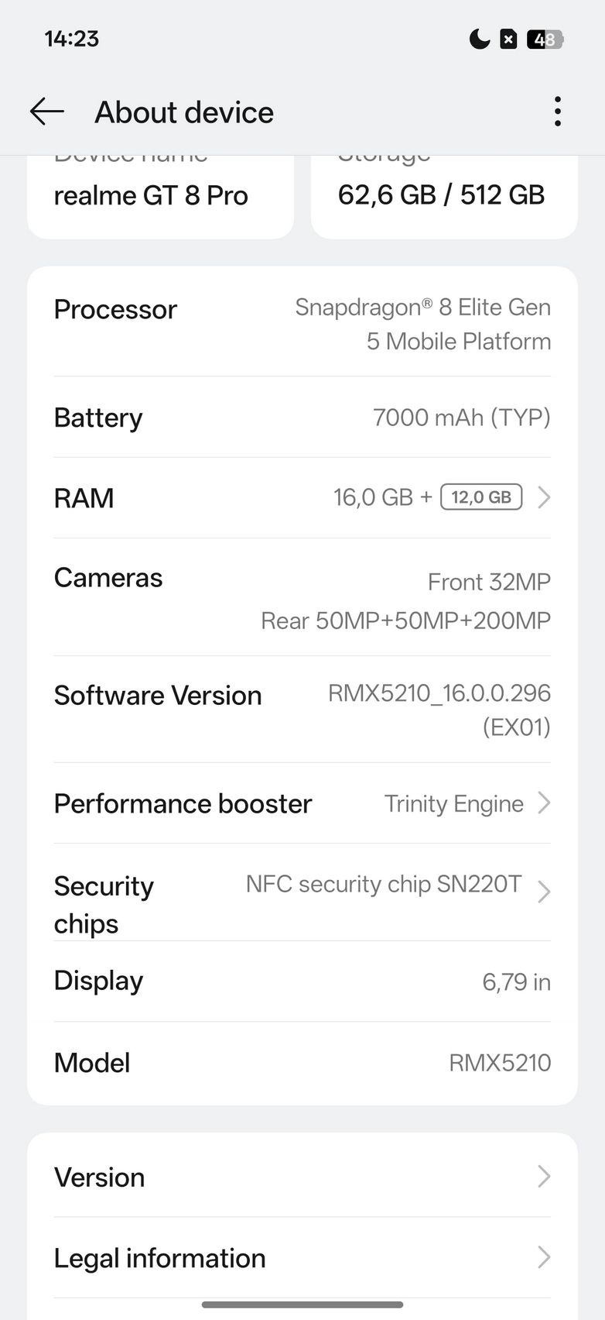Tap the Do Not Disturb moon icon
Screen dimensions: 605x1320
click(480, 39)
